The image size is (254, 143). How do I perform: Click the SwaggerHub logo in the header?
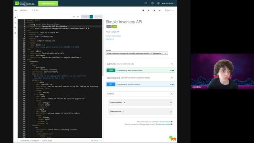click(x=25, y=3)
